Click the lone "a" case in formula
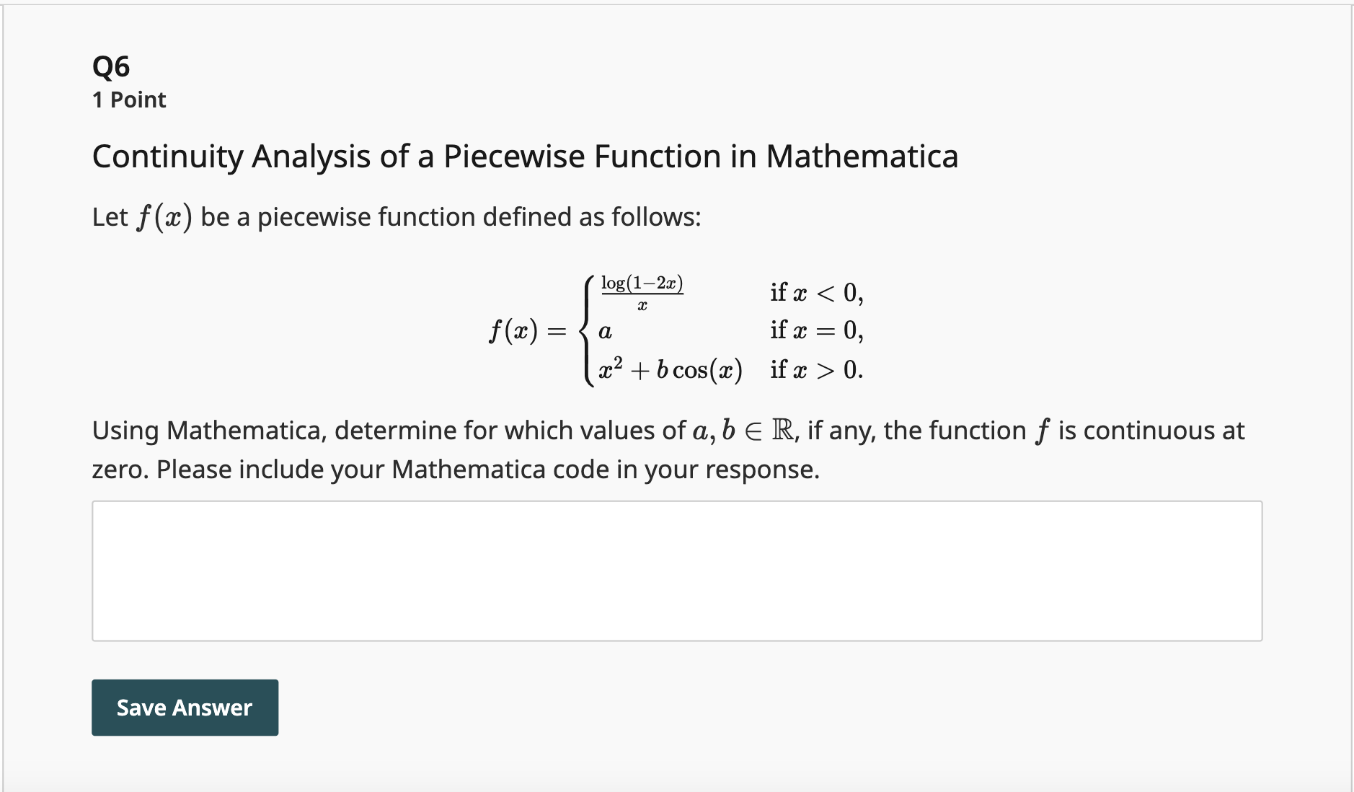This screenshot has width=1354, height=792. click(605, 332)
